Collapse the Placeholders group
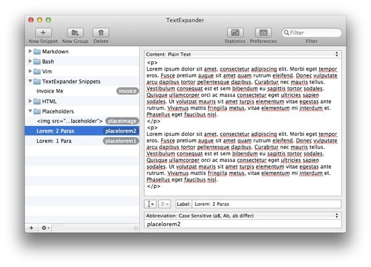The width and height of the screenshot is (371, 267). (x=30, y=111)
